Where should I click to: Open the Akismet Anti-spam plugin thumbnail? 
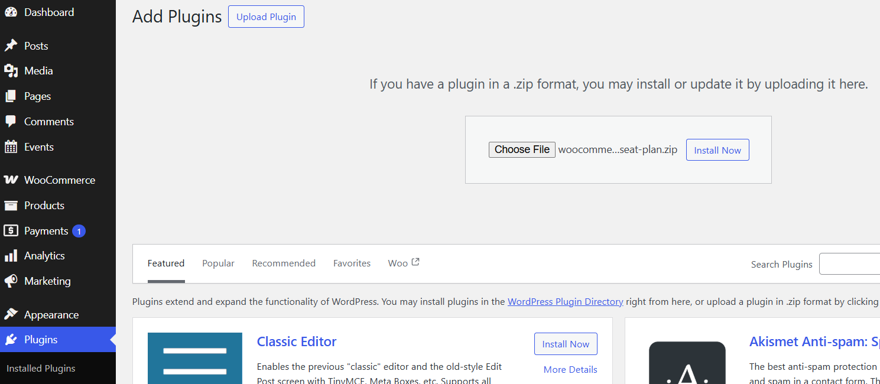pyautogui.click(x=687, y=363)
